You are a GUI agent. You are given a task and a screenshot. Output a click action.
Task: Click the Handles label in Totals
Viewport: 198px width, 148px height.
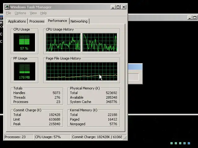19,93
